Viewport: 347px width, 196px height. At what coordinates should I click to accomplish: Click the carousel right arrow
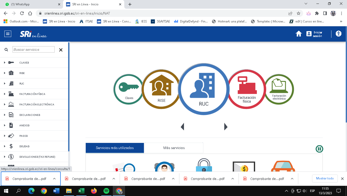pos(226,127)
